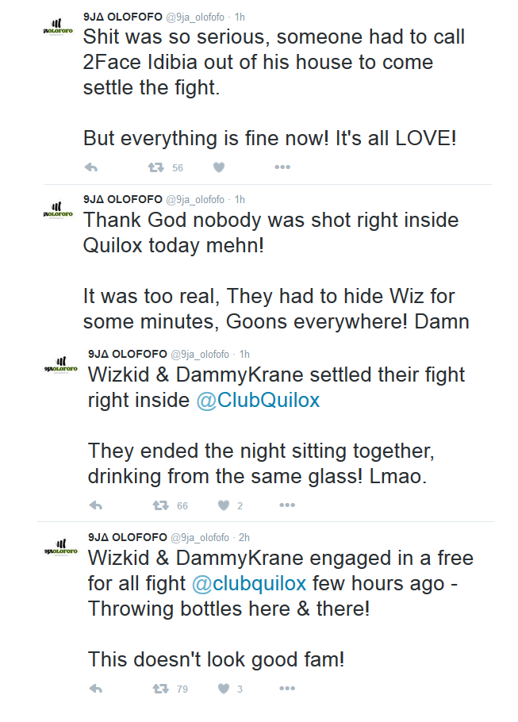Like the 2Face Idibia tweet
The height and width of the screenshot is (722, 518).
219,167
